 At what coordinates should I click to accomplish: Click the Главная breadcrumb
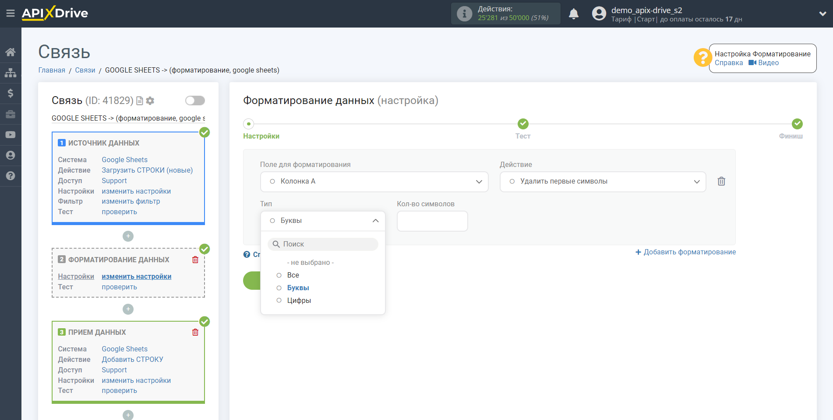52,70
